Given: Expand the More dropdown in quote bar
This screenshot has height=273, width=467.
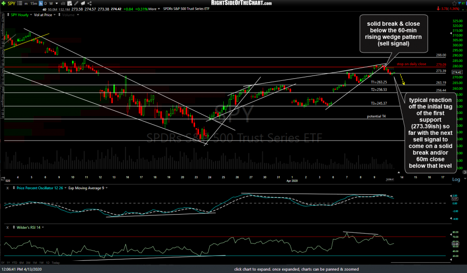Looking at the screenshot, I should (x=154, y=9).
